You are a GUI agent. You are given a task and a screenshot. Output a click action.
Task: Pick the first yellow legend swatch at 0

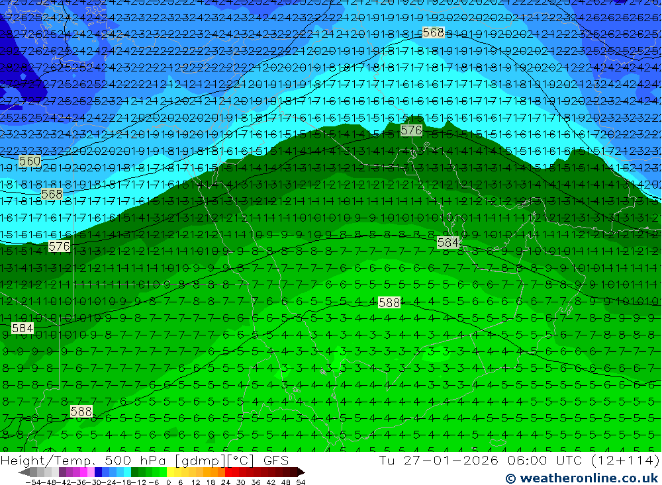click(x=170, y=472)
